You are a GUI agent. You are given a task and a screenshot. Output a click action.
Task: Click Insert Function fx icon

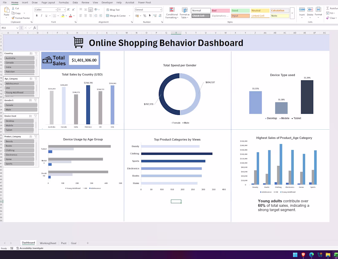click(x=34, y=28)
